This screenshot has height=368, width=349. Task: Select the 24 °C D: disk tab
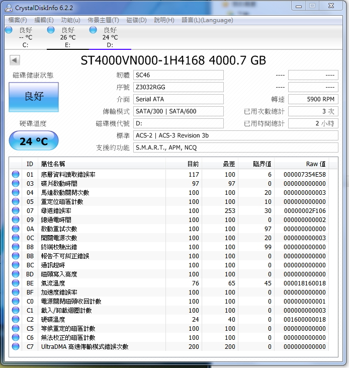110,37
